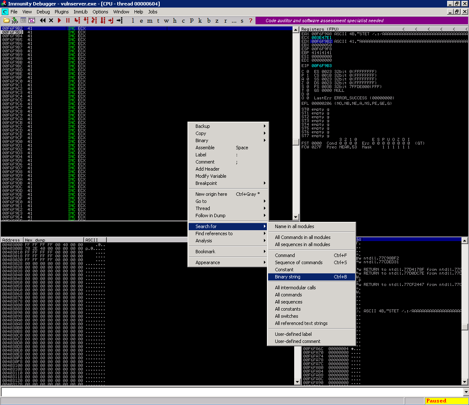The height and width of the screenshot is (405, 469).
Task: Click the Step over icon
Action: pos(86,21)
